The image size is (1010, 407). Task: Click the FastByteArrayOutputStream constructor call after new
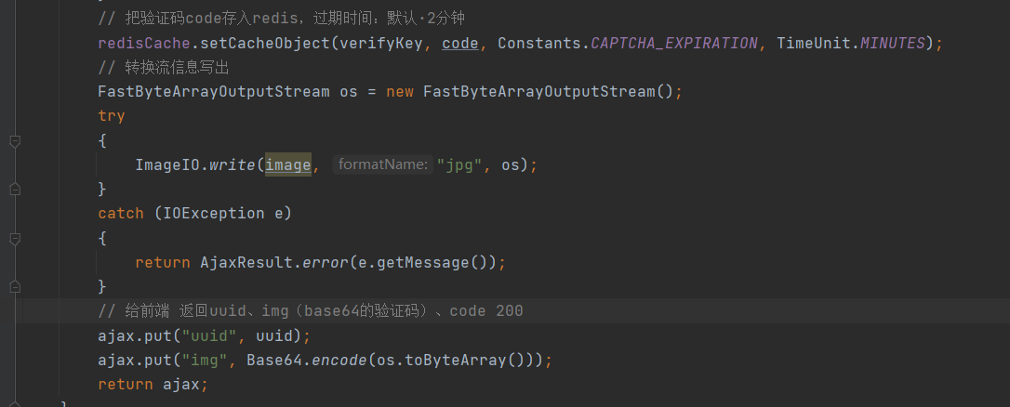pyautogui.click(x=539, y=91)
